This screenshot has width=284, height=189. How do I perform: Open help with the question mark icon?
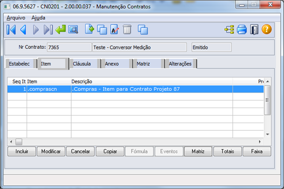(266, 29)
